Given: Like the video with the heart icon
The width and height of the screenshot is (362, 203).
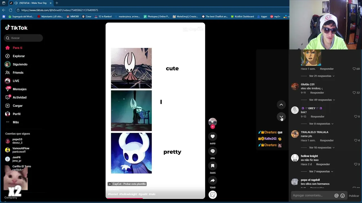Looking at the screenshot, I should click(213, 136).
